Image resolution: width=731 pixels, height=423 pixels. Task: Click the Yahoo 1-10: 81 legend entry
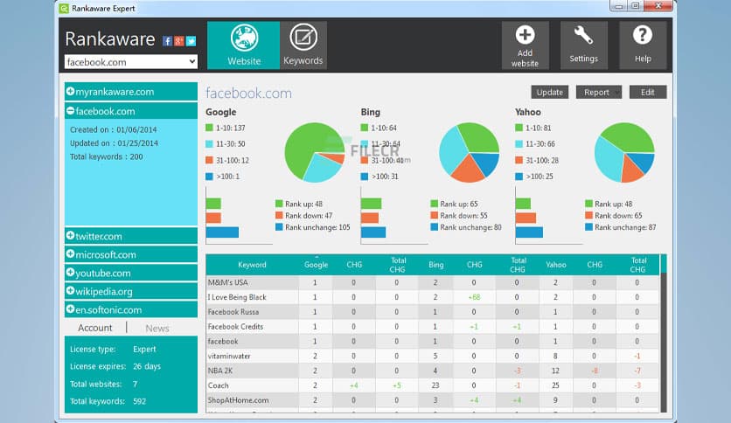coord(533,128)
